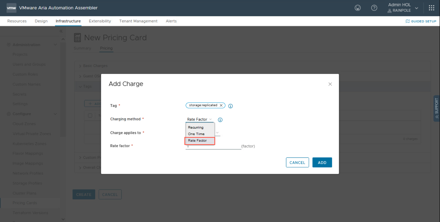Pick Rate Factor in the dropdown list
The image size is (440, 222).
(197, 141)
